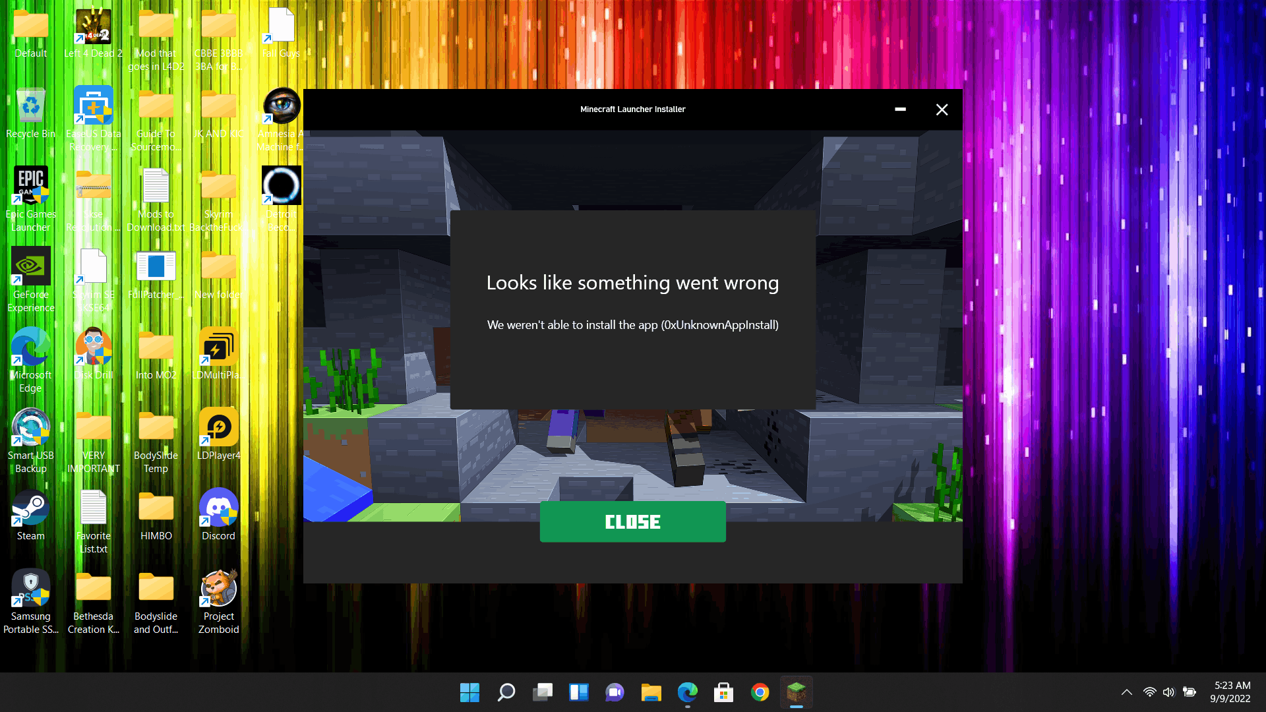Open Project Zomboid shortcut
This screenshot has width=1266, height=712.
(218, 589)
